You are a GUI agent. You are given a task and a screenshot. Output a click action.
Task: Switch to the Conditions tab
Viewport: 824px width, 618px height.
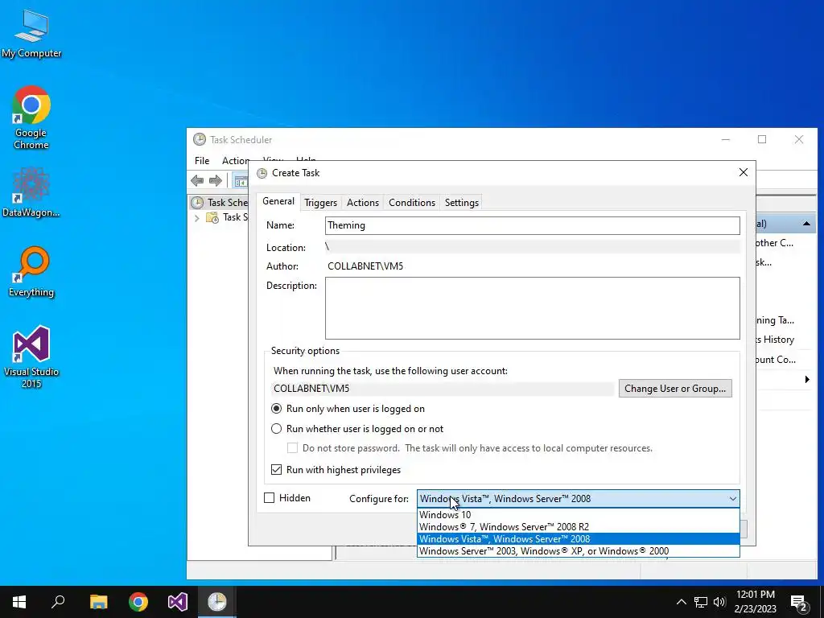point(412,203)
